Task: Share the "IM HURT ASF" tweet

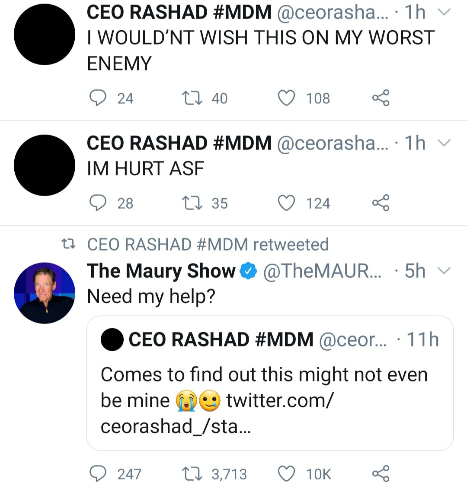Action: (x=381, y=203)
